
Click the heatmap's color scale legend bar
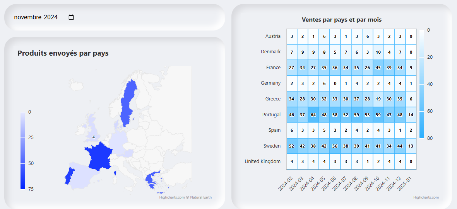click(x=422, y=84)
